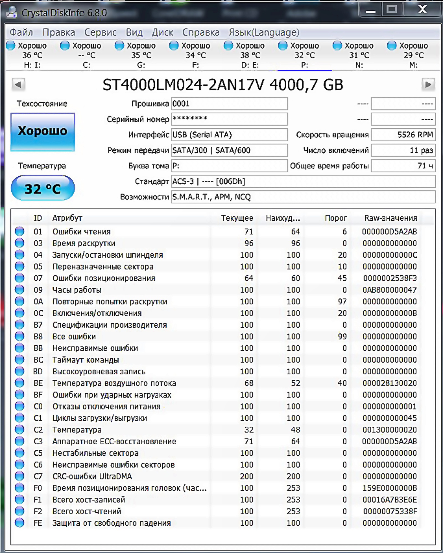
Task: Select raw value 159E0000000B
Action: [390, 488]
